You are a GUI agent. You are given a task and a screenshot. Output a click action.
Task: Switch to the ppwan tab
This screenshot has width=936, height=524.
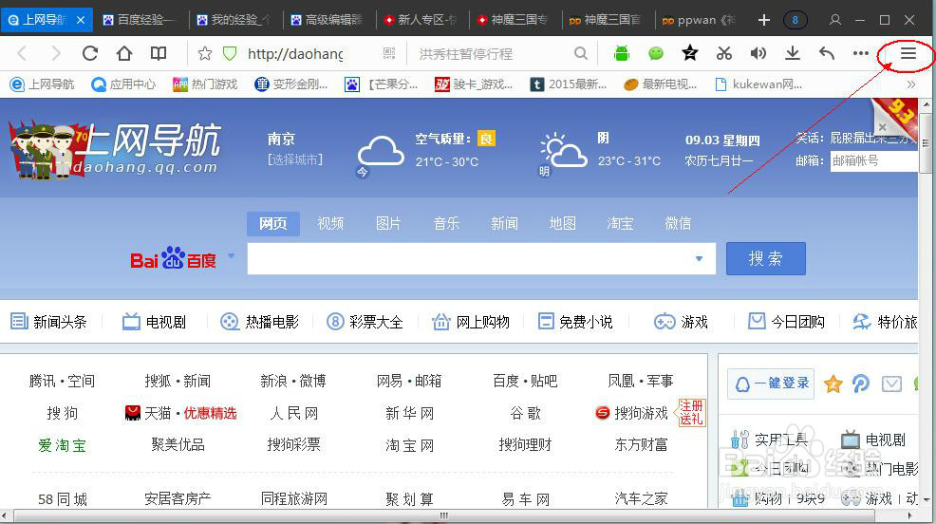(x=700, y=20)
